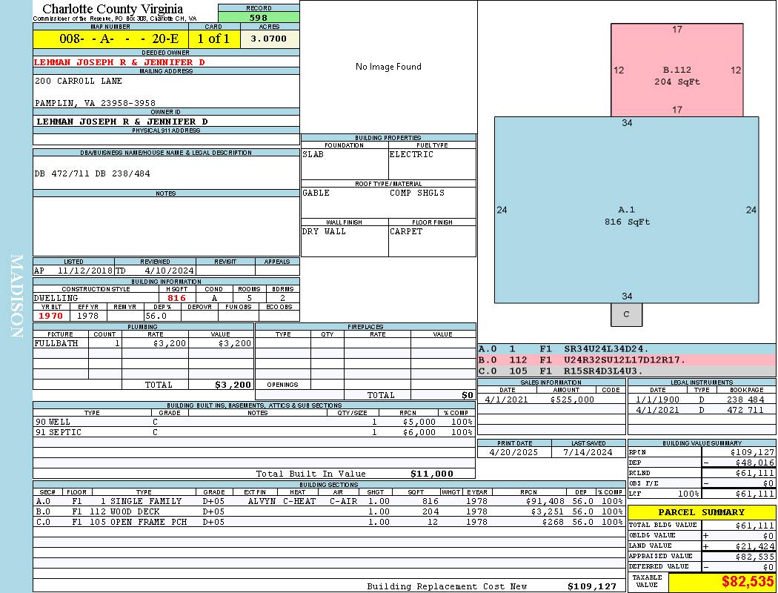
Task: Select the deeded owner name in red
Action: click(x=119, y=62)
